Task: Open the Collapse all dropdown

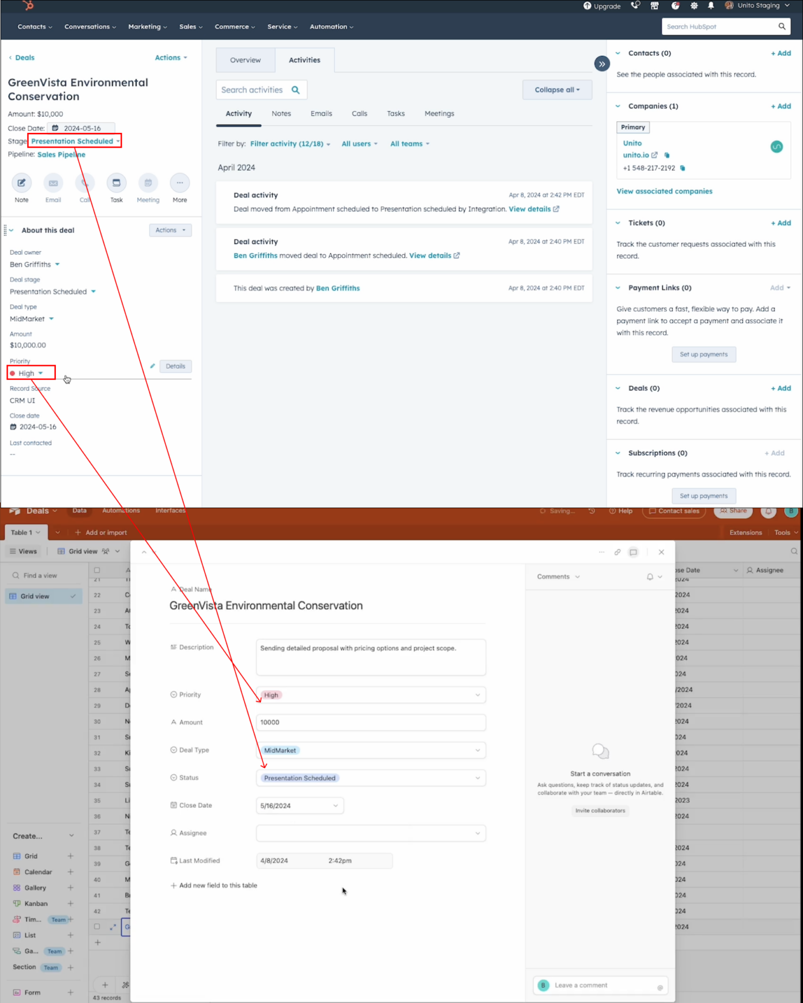Action: [x=557, y=90]
